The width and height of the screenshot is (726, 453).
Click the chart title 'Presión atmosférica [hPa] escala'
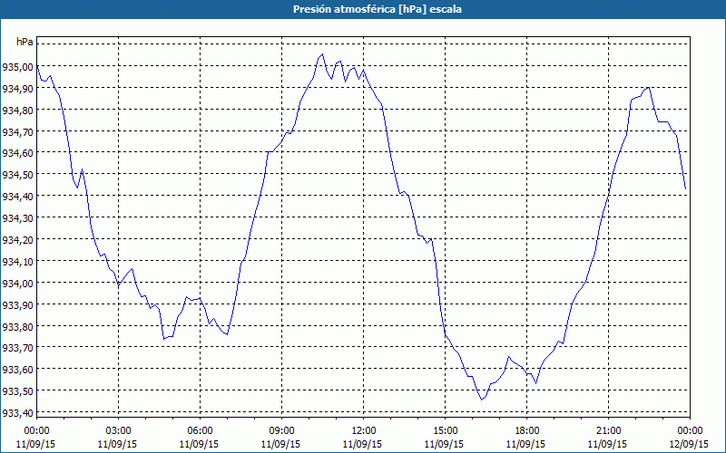pyautogui.click(x=378, y=9)
